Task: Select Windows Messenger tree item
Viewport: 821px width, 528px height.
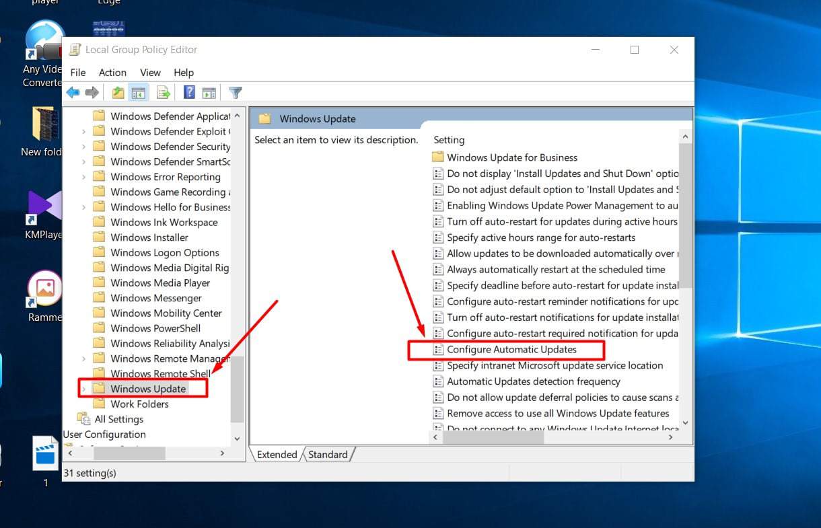Action: [156, 298]
